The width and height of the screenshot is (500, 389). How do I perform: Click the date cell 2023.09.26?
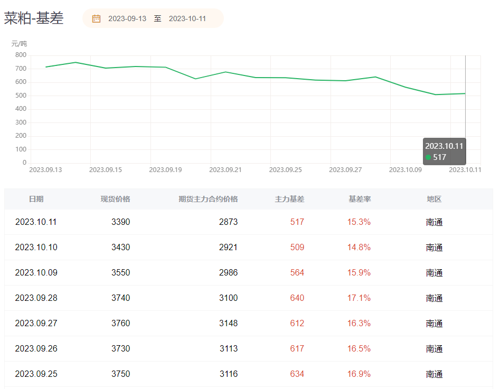36,348
